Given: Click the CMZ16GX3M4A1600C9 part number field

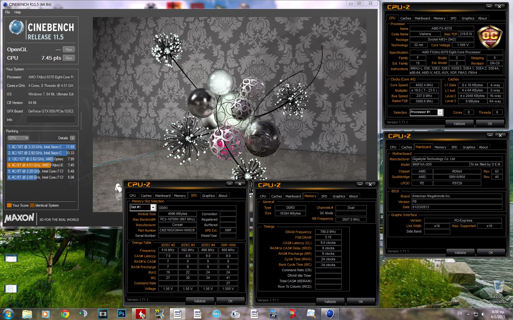Looking at the screenshot, I should pos(177,230).
